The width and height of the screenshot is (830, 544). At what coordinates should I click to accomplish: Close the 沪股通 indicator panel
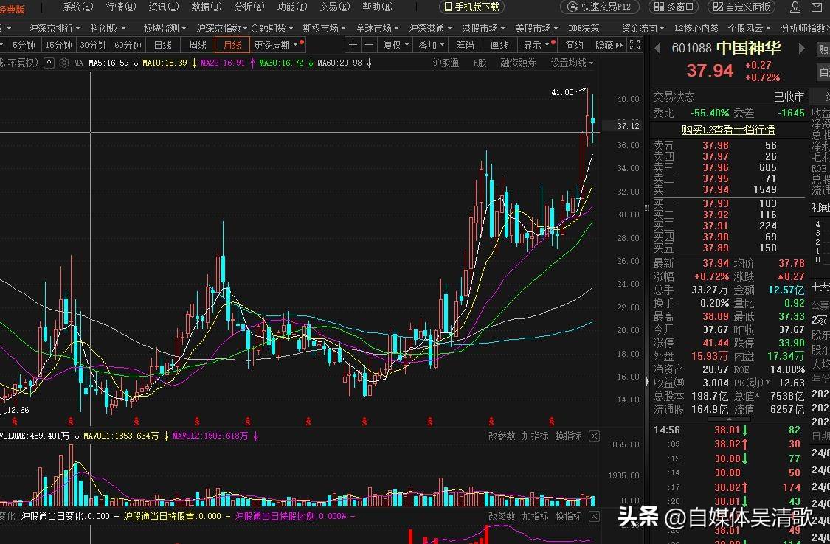[x=594, y=516]
